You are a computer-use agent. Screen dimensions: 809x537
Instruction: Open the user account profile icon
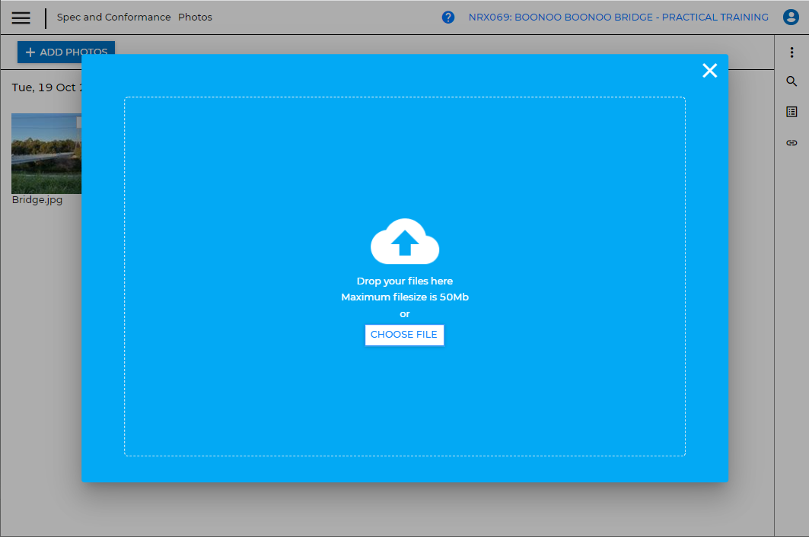point(791,17)
